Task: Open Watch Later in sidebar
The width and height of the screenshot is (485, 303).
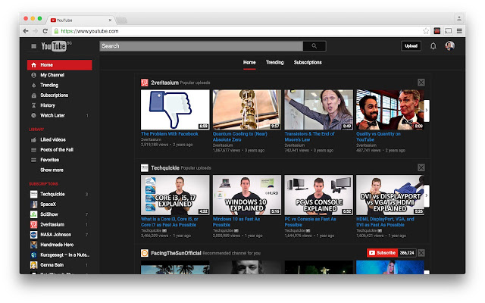Action: click(x=59, y=116)
